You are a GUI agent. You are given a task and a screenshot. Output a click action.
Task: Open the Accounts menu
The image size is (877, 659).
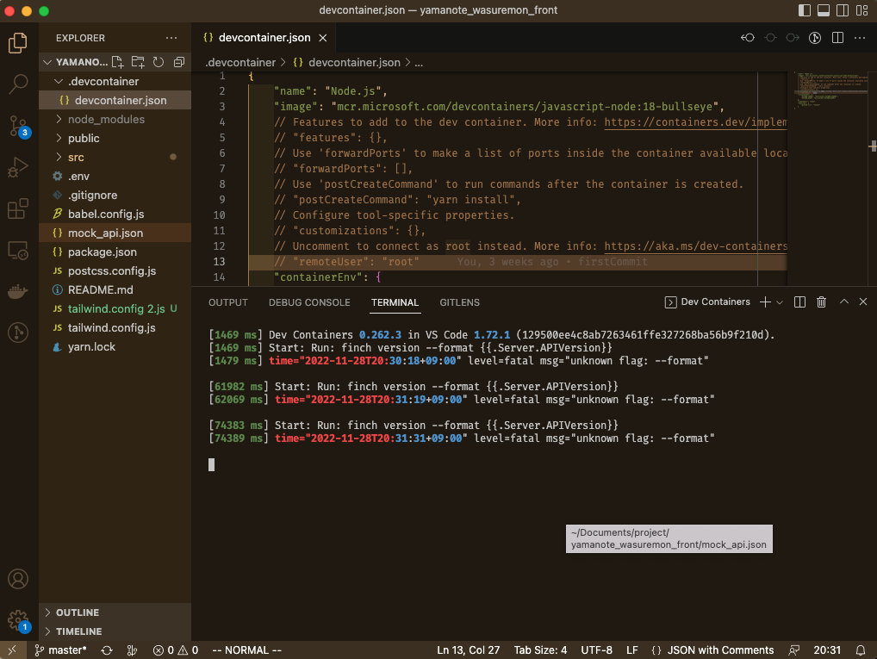[x=18, y=579]
